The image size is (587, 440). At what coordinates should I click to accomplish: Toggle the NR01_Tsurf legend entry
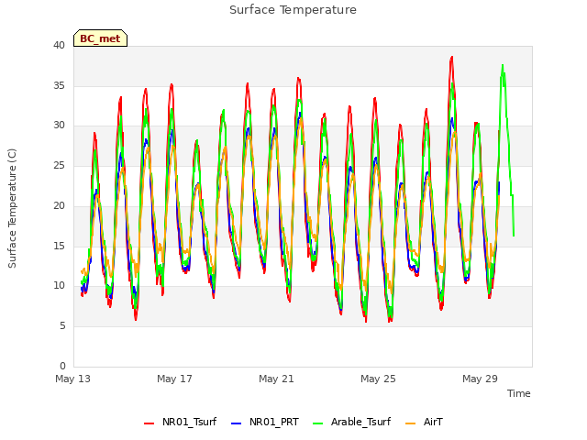point(180,422)
